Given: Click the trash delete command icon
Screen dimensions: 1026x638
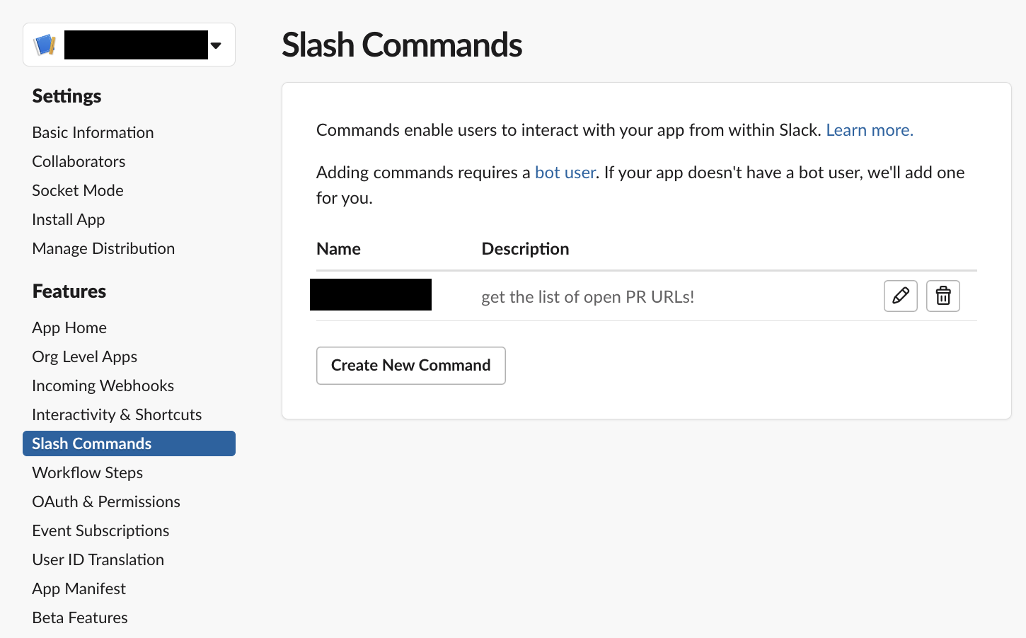Looking at the screenshot, I should pyautogui.click(x=943, y=296).
